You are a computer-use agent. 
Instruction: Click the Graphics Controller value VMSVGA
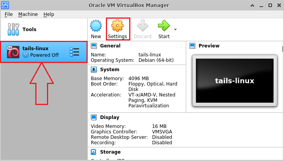(162, 131)
